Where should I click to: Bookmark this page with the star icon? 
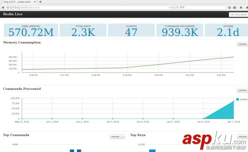point(230,7)
